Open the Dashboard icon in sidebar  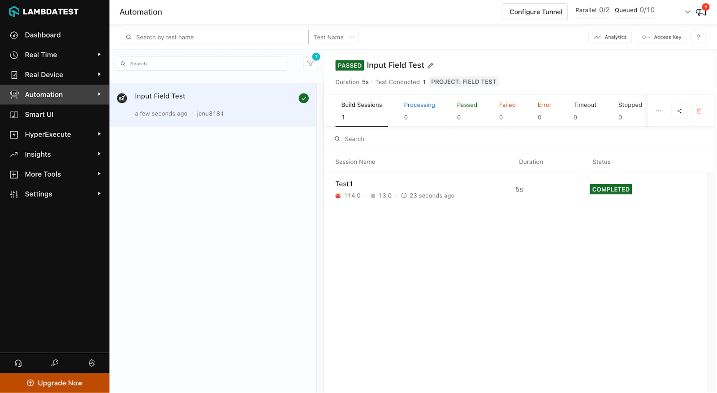coord(14,35)
